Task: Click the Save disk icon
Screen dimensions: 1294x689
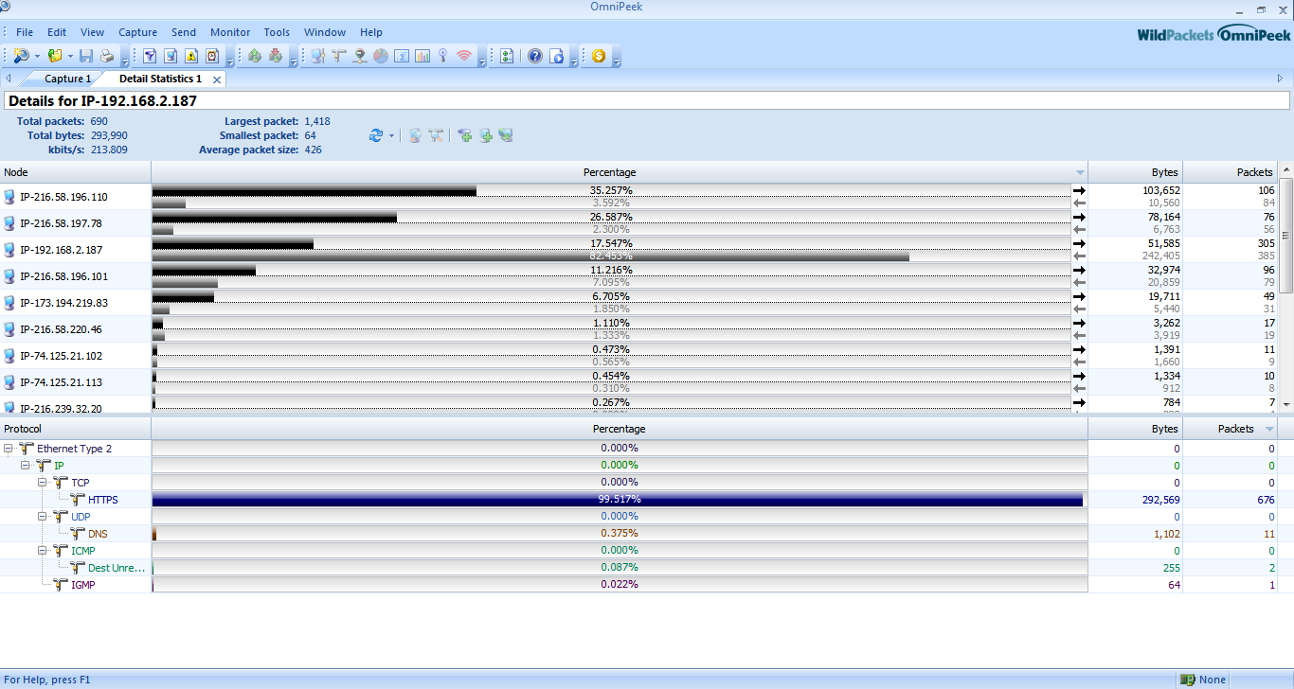Action: click(86, 56)
